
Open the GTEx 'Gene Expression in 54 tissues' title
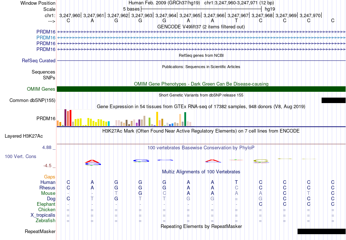tap(201, 107)
